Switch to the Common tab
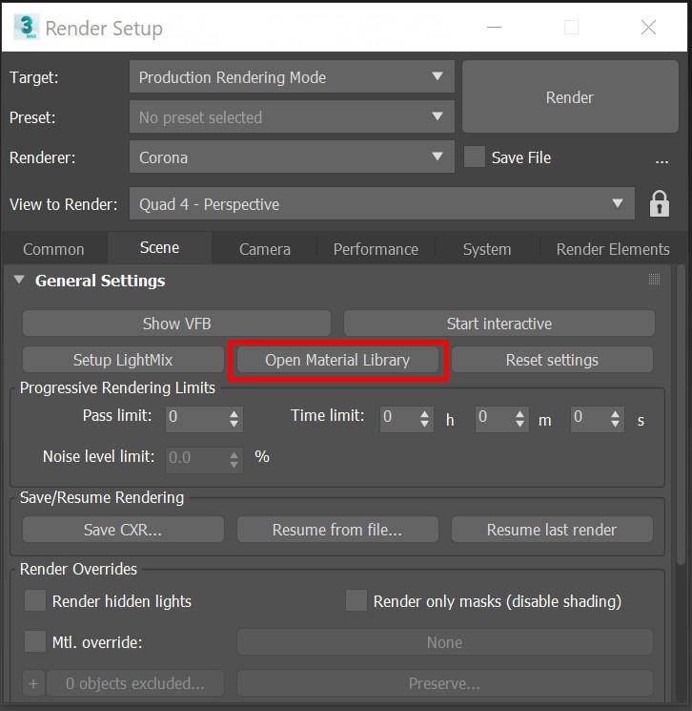 (53, 249)
